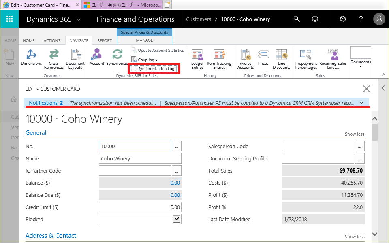
Task: Open the Notifications: 2 link
Action: pos(46,103)
